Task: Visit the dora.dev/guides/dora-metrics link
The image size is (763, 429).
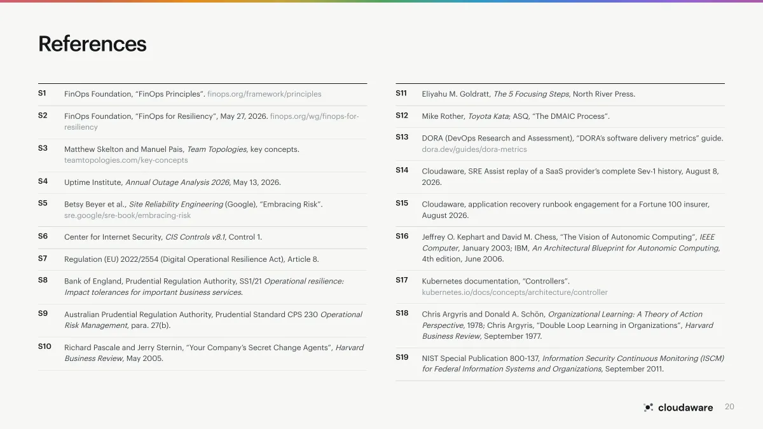Action: click(x=474, y=149)
